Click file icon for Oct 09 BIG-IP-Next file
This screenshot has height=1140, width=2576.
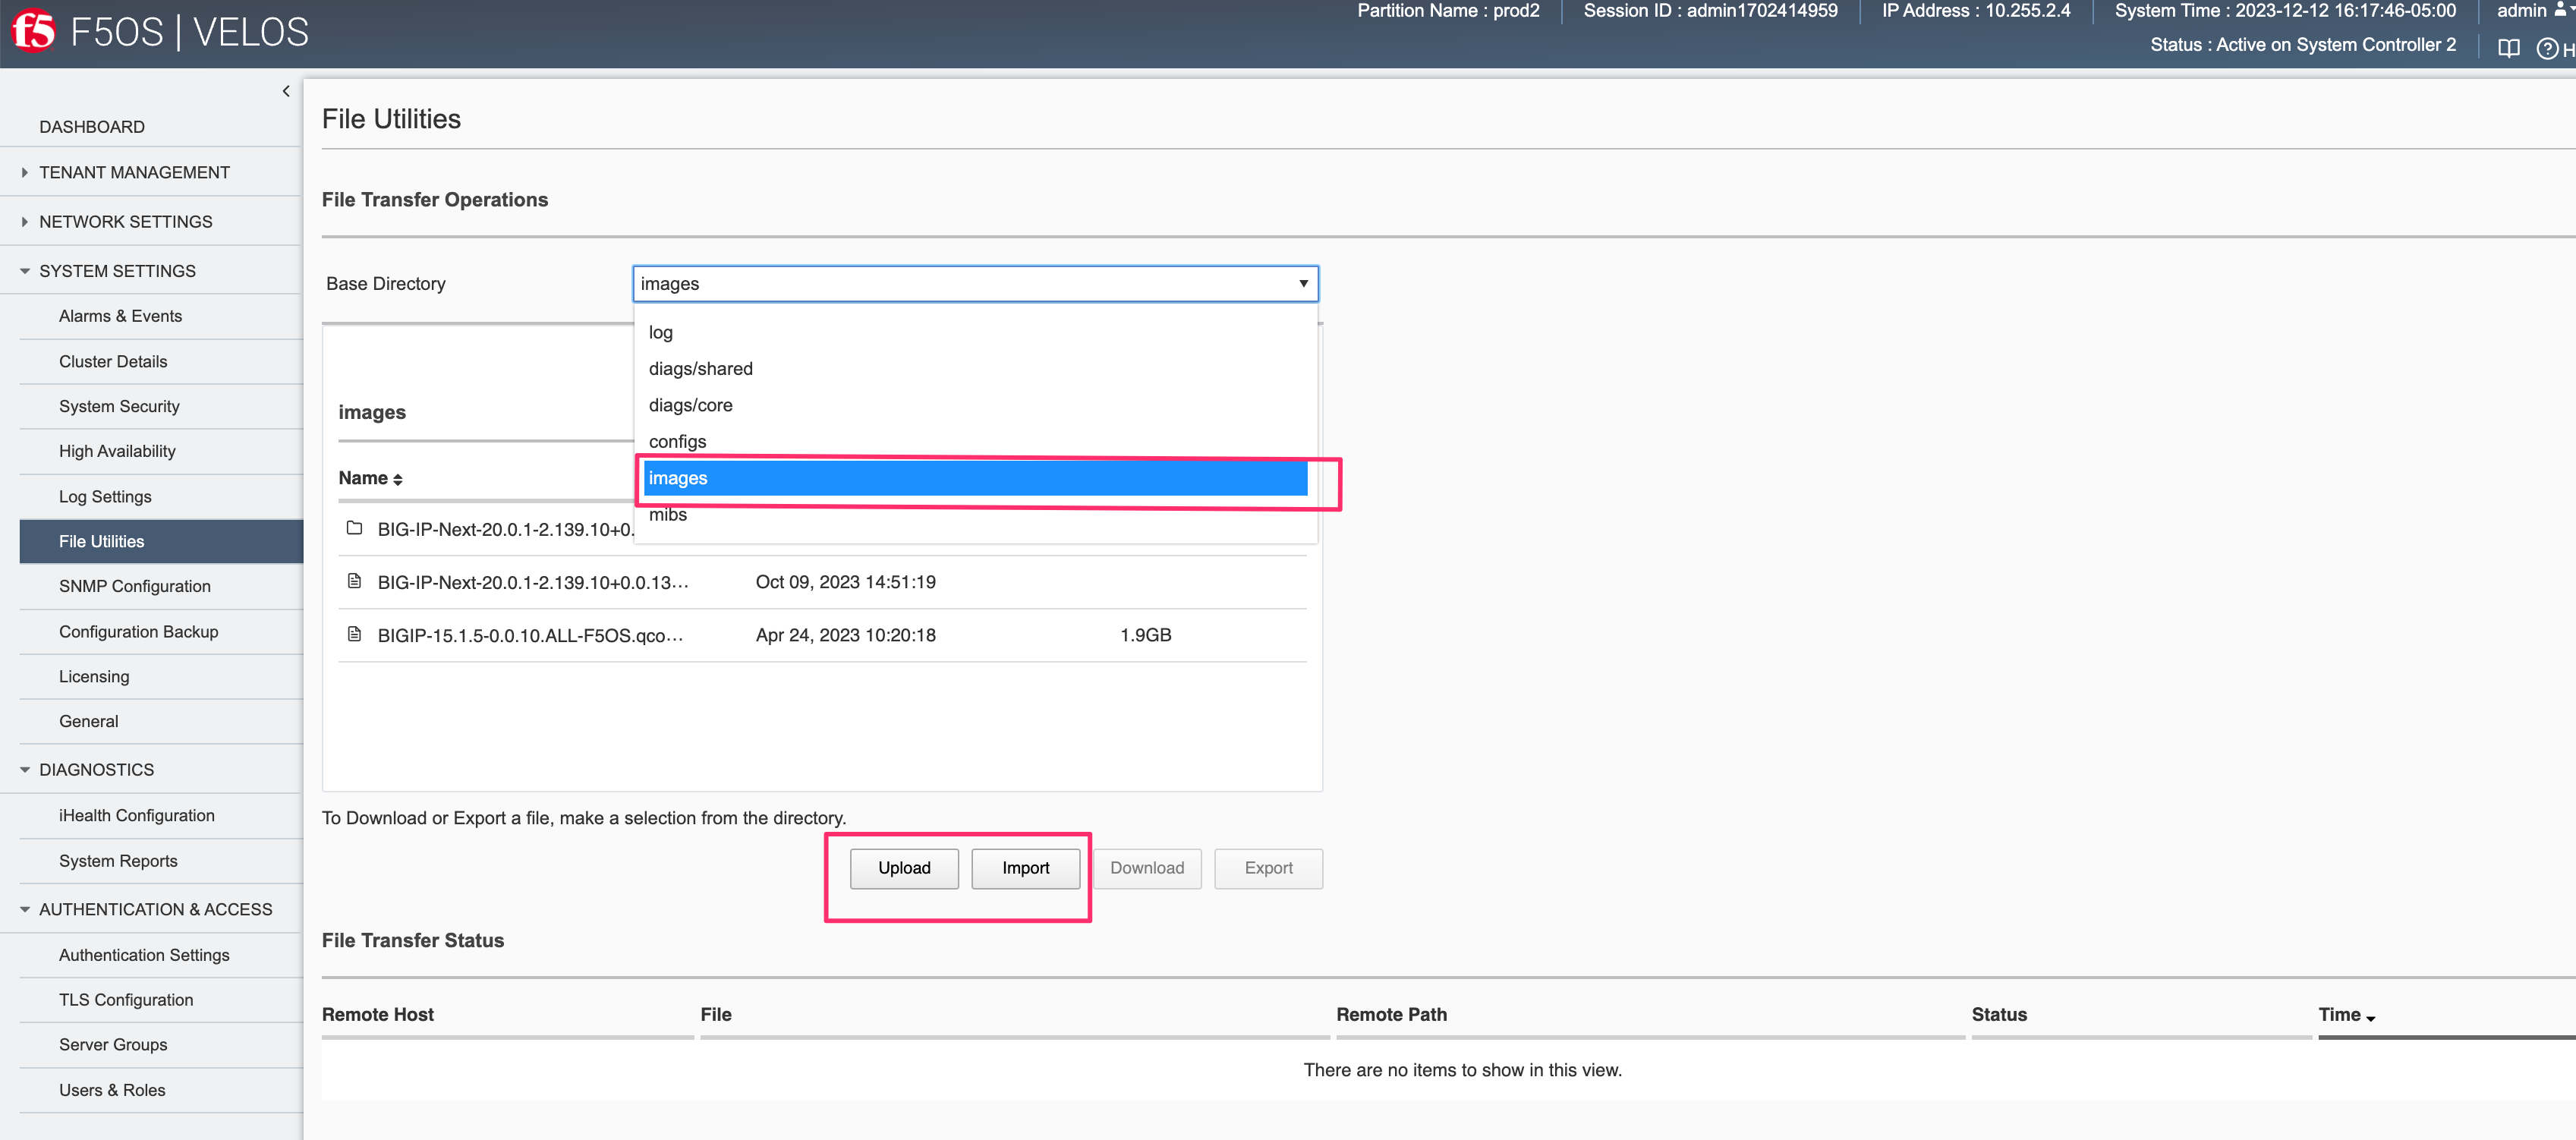point(354,581)
